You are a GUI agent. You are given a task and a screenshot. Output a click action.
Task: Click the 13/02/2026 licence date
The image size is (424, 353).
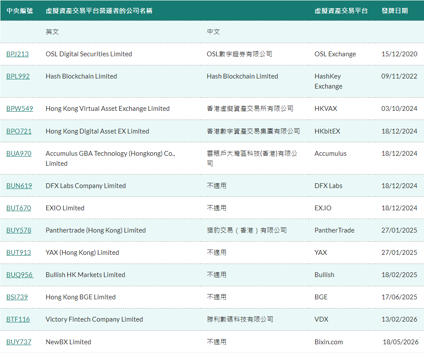400,319
